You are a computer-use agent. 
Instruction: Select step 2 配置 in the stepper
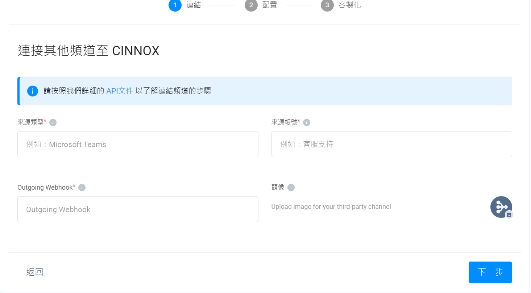coord(261,5)
